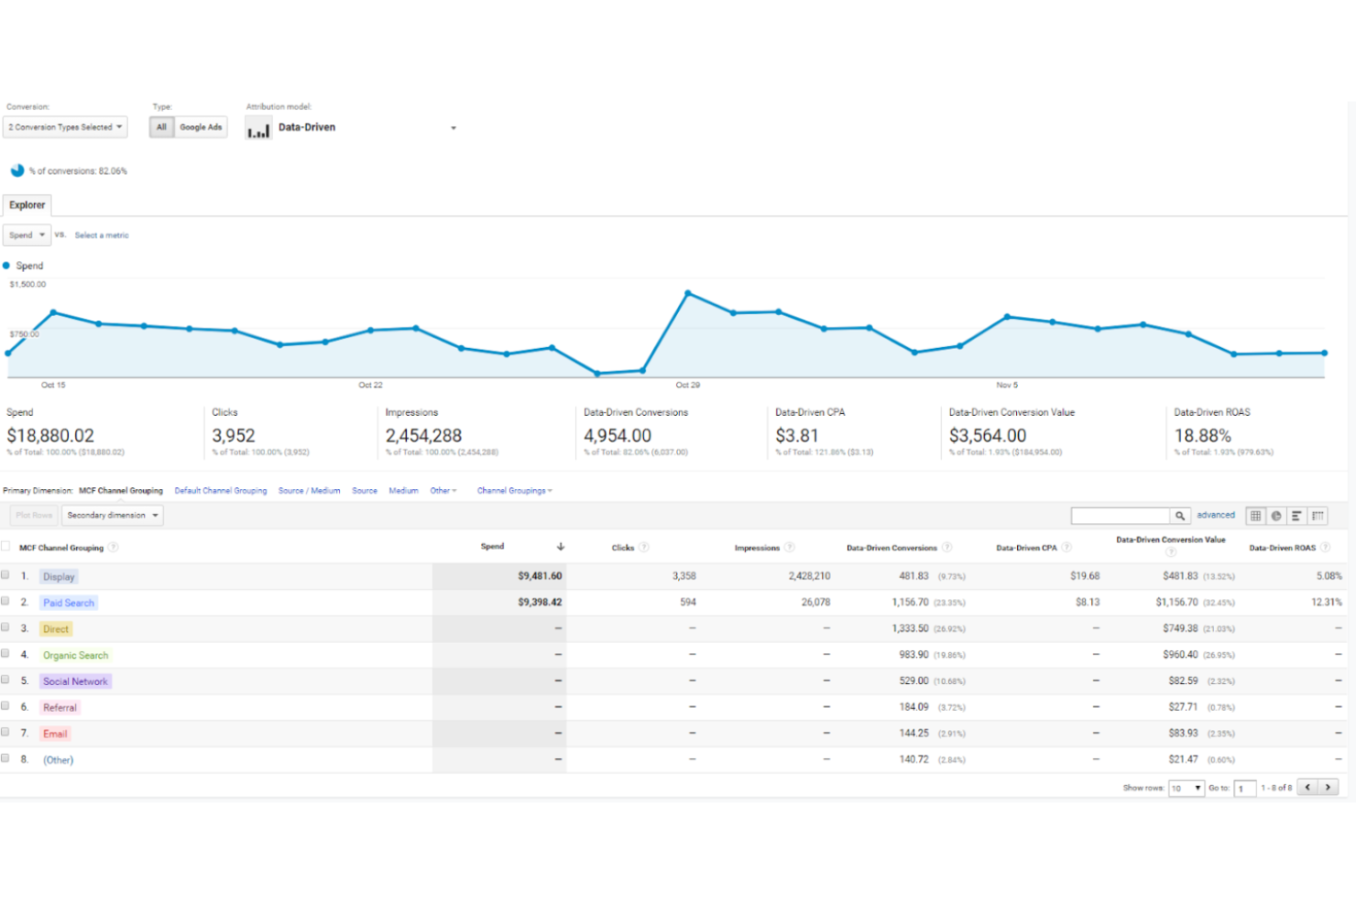Switch to the Google Ads type tab
The width and height of the screenshot is (1356, 904).
pyautogui.click(x=200, y=126)
